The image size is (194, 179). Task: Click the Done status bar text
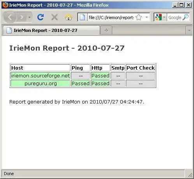point(9,174)
